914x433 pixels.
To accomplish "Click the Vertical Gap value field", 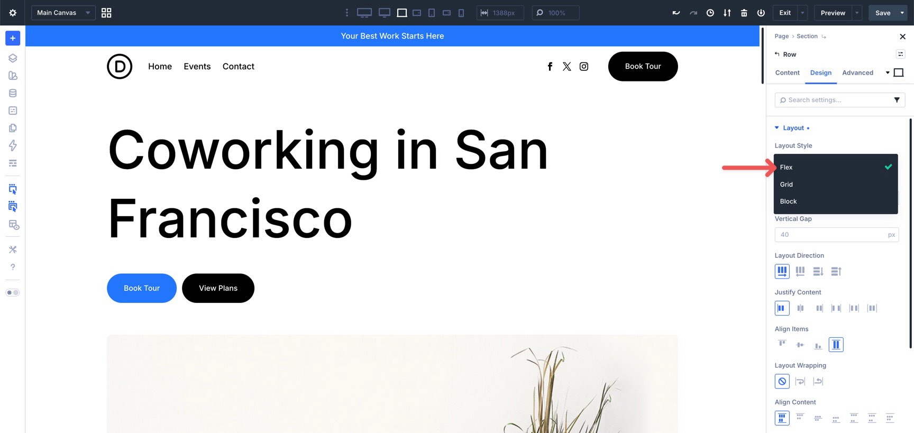I will (x=837, y=235).
